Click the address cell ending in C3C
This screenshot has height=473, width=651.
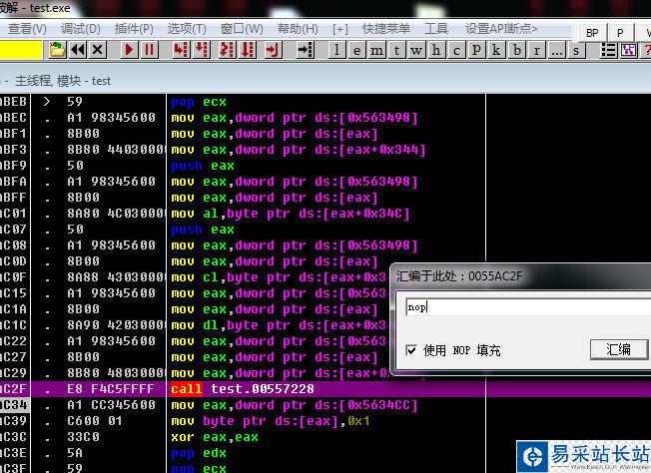13,437
